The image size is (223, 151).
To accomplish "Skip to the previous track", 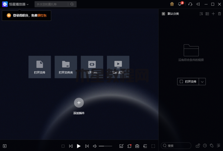I will coord(71,146).
